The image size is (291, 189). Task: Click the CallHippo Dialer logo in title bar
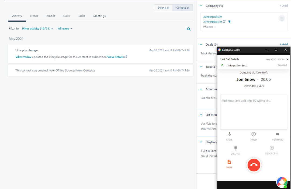219,50
